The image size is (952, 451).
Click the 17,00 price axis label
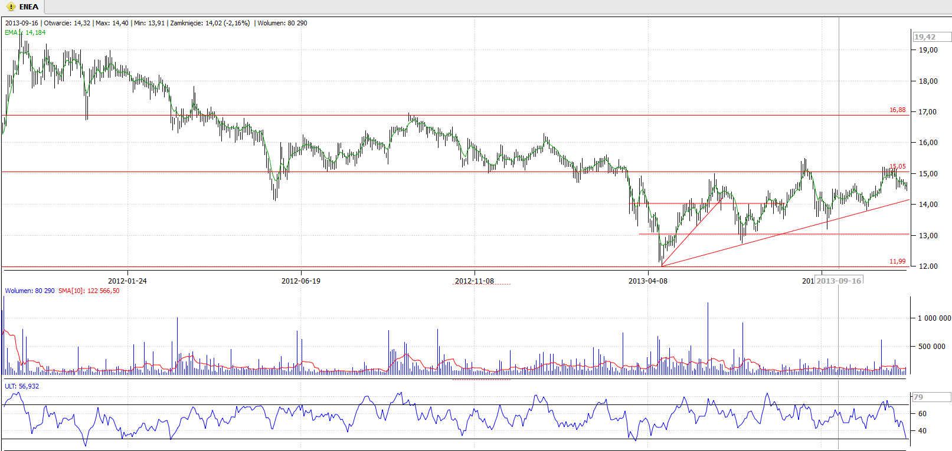tap(928, 111)
